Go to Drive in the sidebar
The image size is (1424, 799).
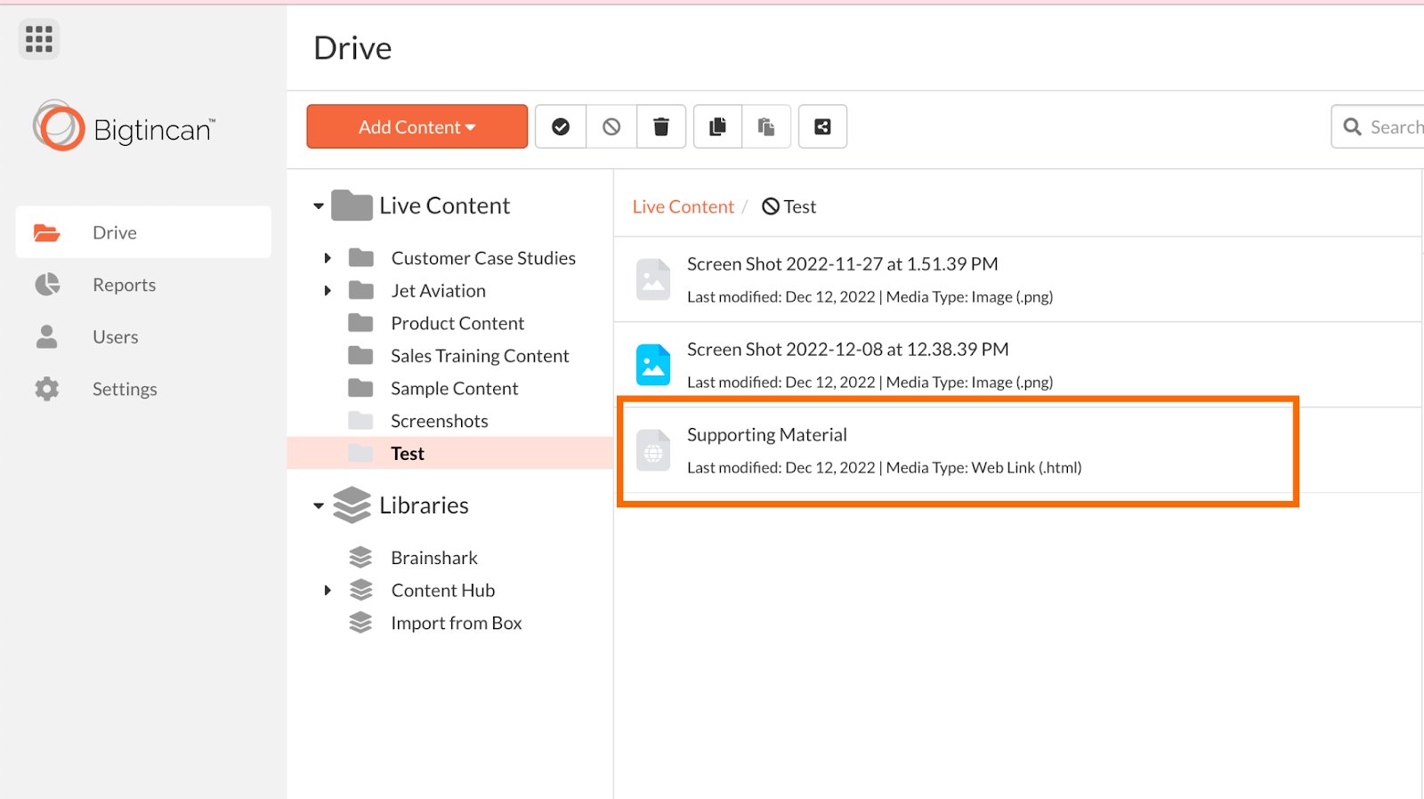(143, 232)
